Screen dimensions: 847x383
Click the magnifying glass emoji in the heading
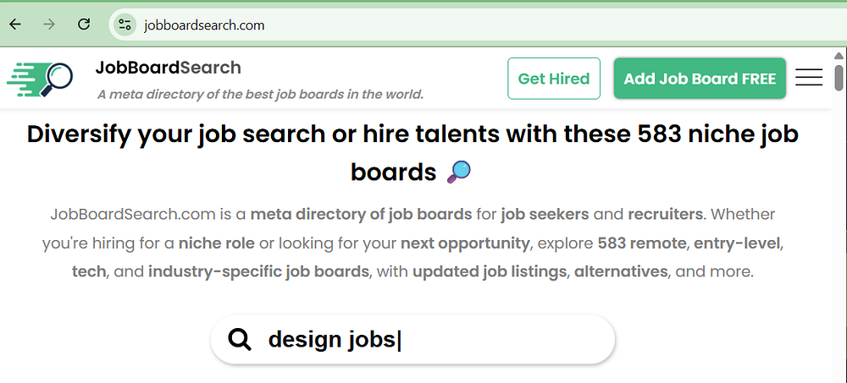tap(457, 172)
